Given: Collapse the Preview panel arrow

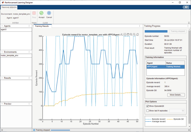Looking at the screenshot, I should pos(2,104).
